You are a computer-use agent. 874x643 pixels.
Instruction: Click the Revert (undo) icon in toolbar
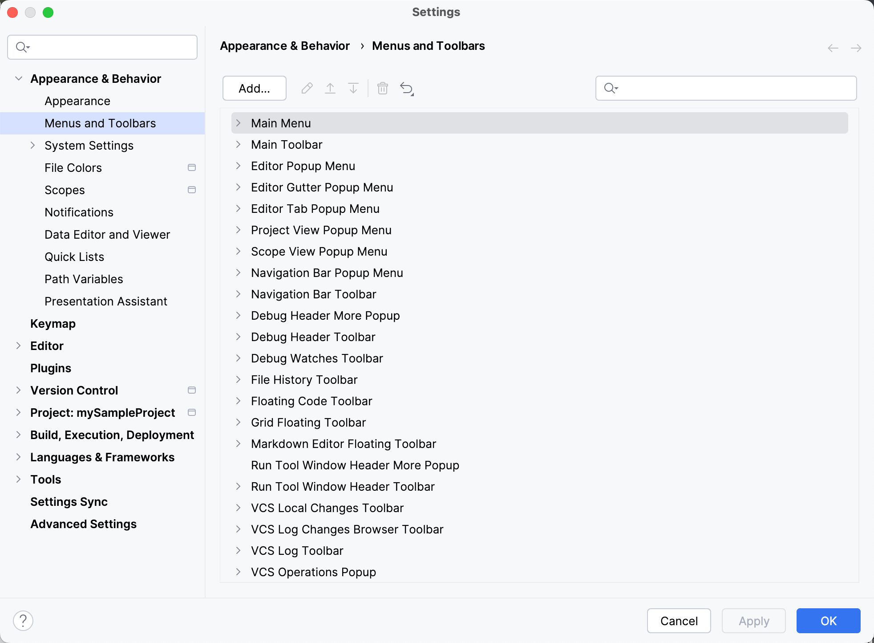pos(407,88)
